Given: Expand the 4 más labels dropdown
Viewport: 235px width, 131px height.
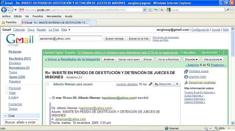Looking at the screenshot, I should 13,97.
